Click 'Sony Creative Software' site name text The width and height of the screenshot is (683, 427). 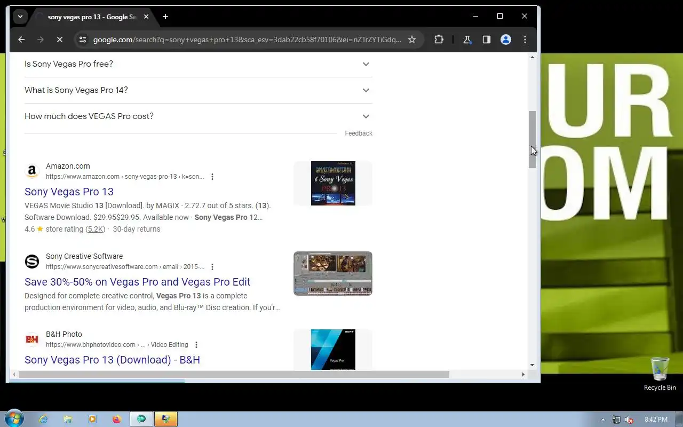tap(84, 256)
